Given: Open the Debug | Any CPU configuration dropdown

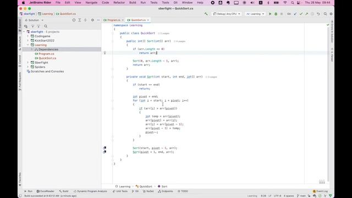Looking at the screenshot, I should 227,14.
